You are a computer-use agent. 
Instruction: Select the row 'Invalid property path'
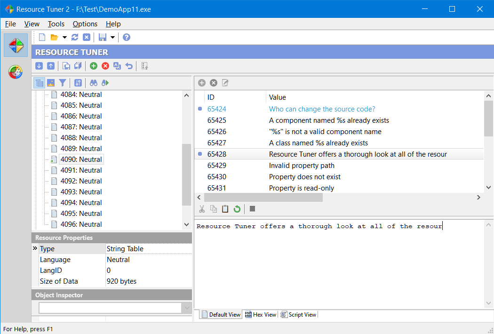click(339, 166)
